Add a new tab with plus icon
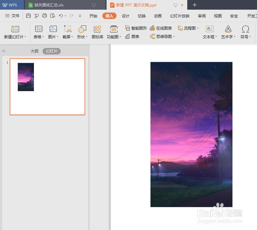This screenshot has width=257, height=230. tap(195, 5)
